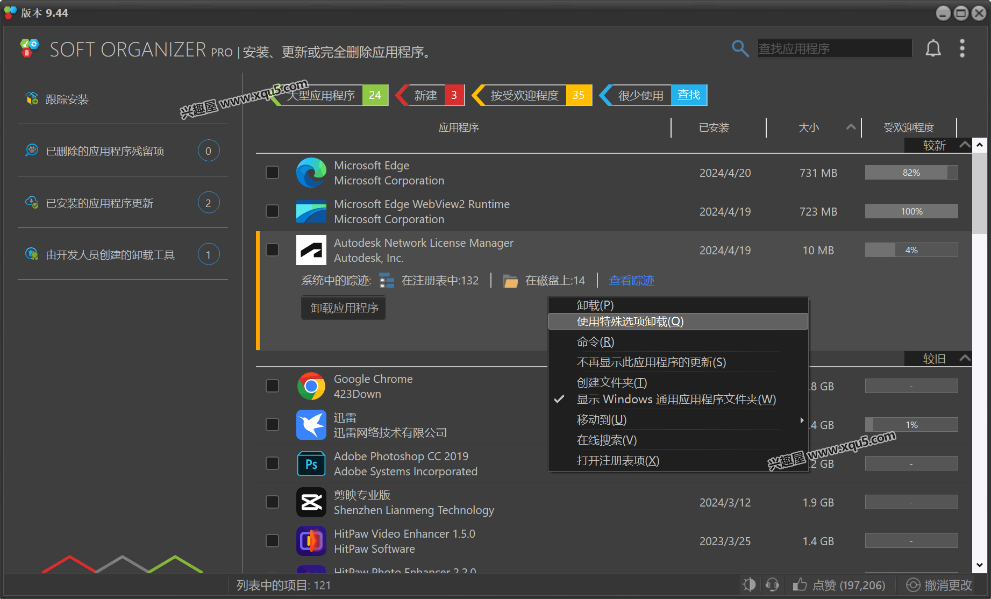Image resolution: width=991 pixels, height=599 pixels.
Task: Open the three-dot options menu
Action: (x=962, y=48)
